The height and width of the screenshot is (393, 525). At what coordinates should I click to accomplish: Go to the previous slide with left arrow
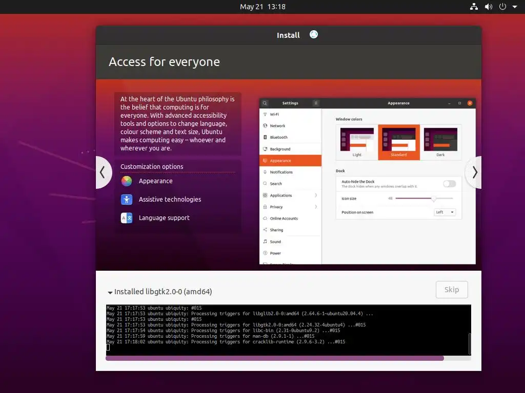coord(103,172)
